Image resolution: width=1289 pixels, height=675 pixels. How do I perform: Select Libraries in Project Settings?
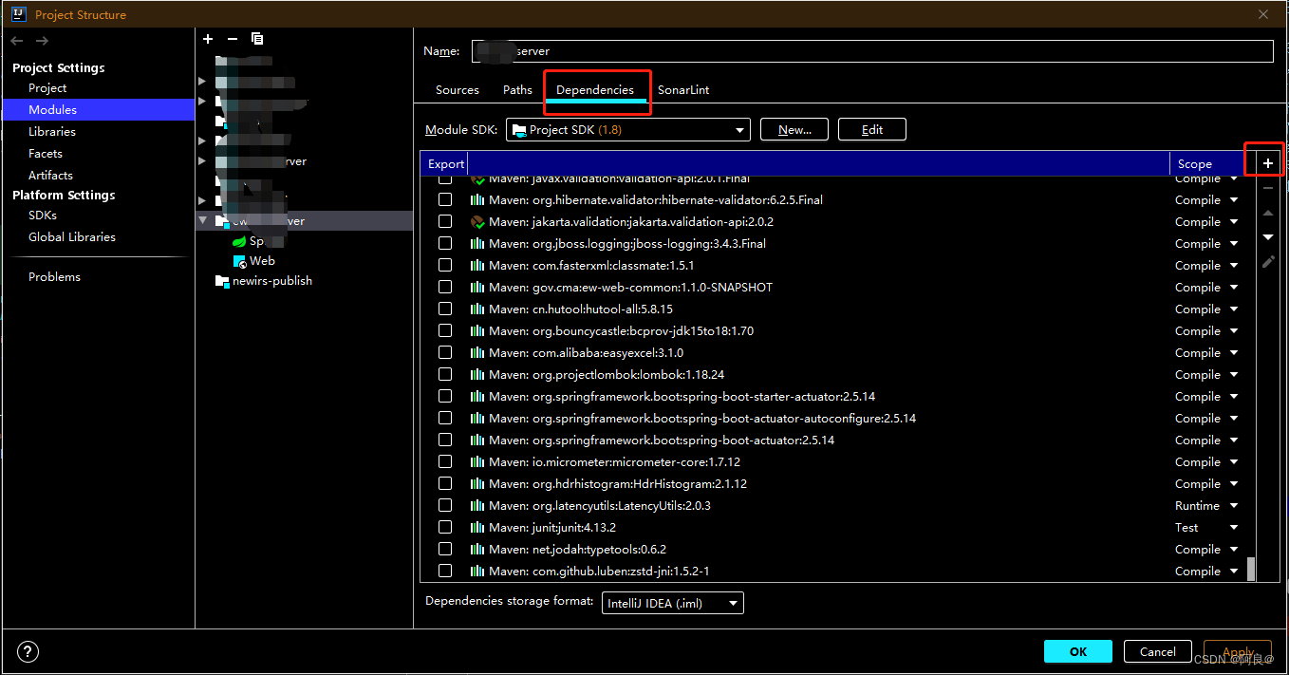[52, 132]
